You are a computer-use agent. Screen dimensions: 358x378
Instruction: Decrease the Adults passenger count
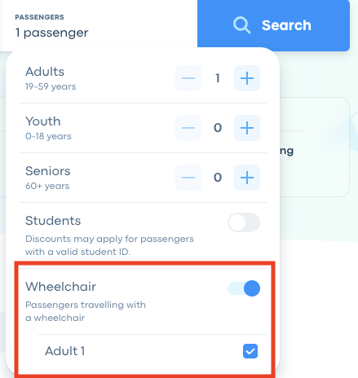[188, 78]
